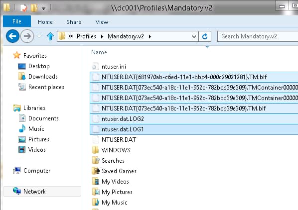Image resolution: width=298 pixels, height=210 pixels.
Task: Click the Searches folder icon
Action: (96, 160)
